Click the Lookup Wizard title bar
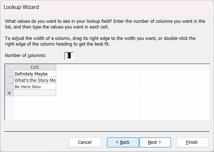The image size is (214, 152). click(x=107, y=7)
